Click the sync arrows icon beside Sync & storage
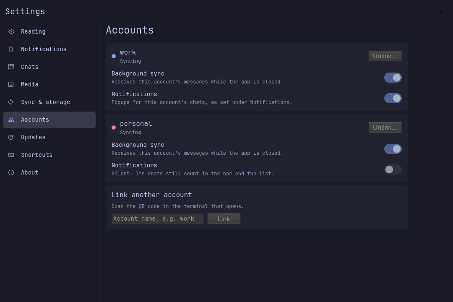The image size is (453, 302). pyautogui.click(x=11, y=102)
